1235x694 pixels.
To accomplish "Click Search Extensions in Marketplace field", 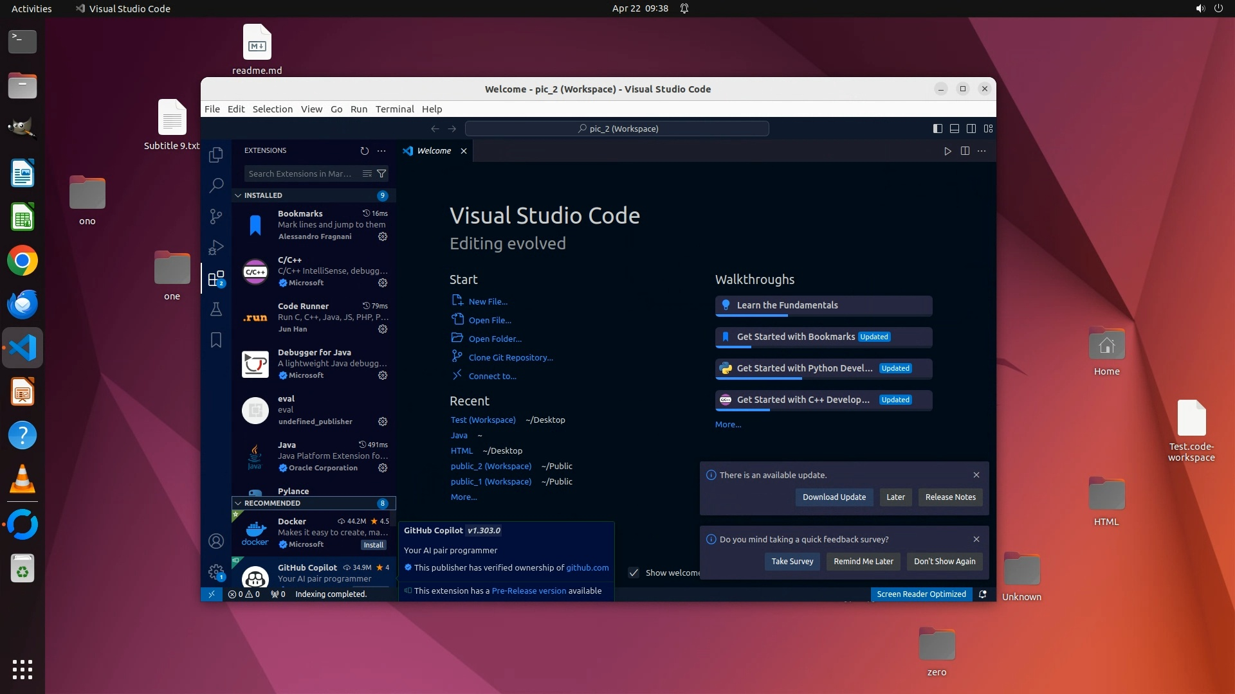I will coord(301,173).
